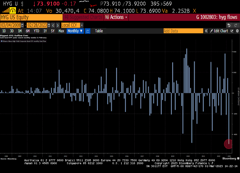Switch to line chart view icon
Viewport: 240px width, 173px height.
click(88, 31)
